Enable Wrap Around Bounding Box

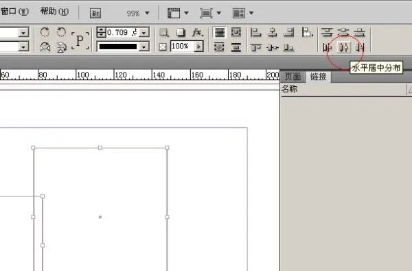(x=236, y=32)
